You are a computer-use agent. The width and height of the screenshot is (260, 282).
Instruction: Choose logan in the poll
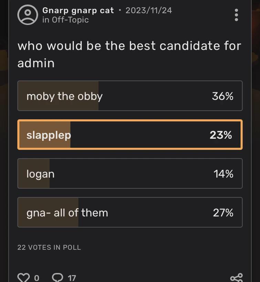coord(130,173)
